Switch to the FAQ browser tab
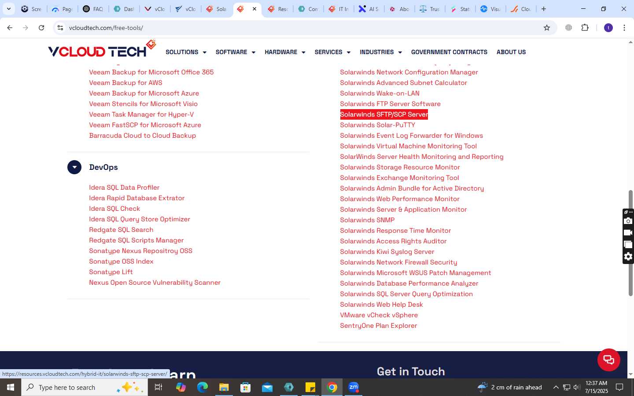The width and height of the screenshot is (634, 396). (93, 9)
